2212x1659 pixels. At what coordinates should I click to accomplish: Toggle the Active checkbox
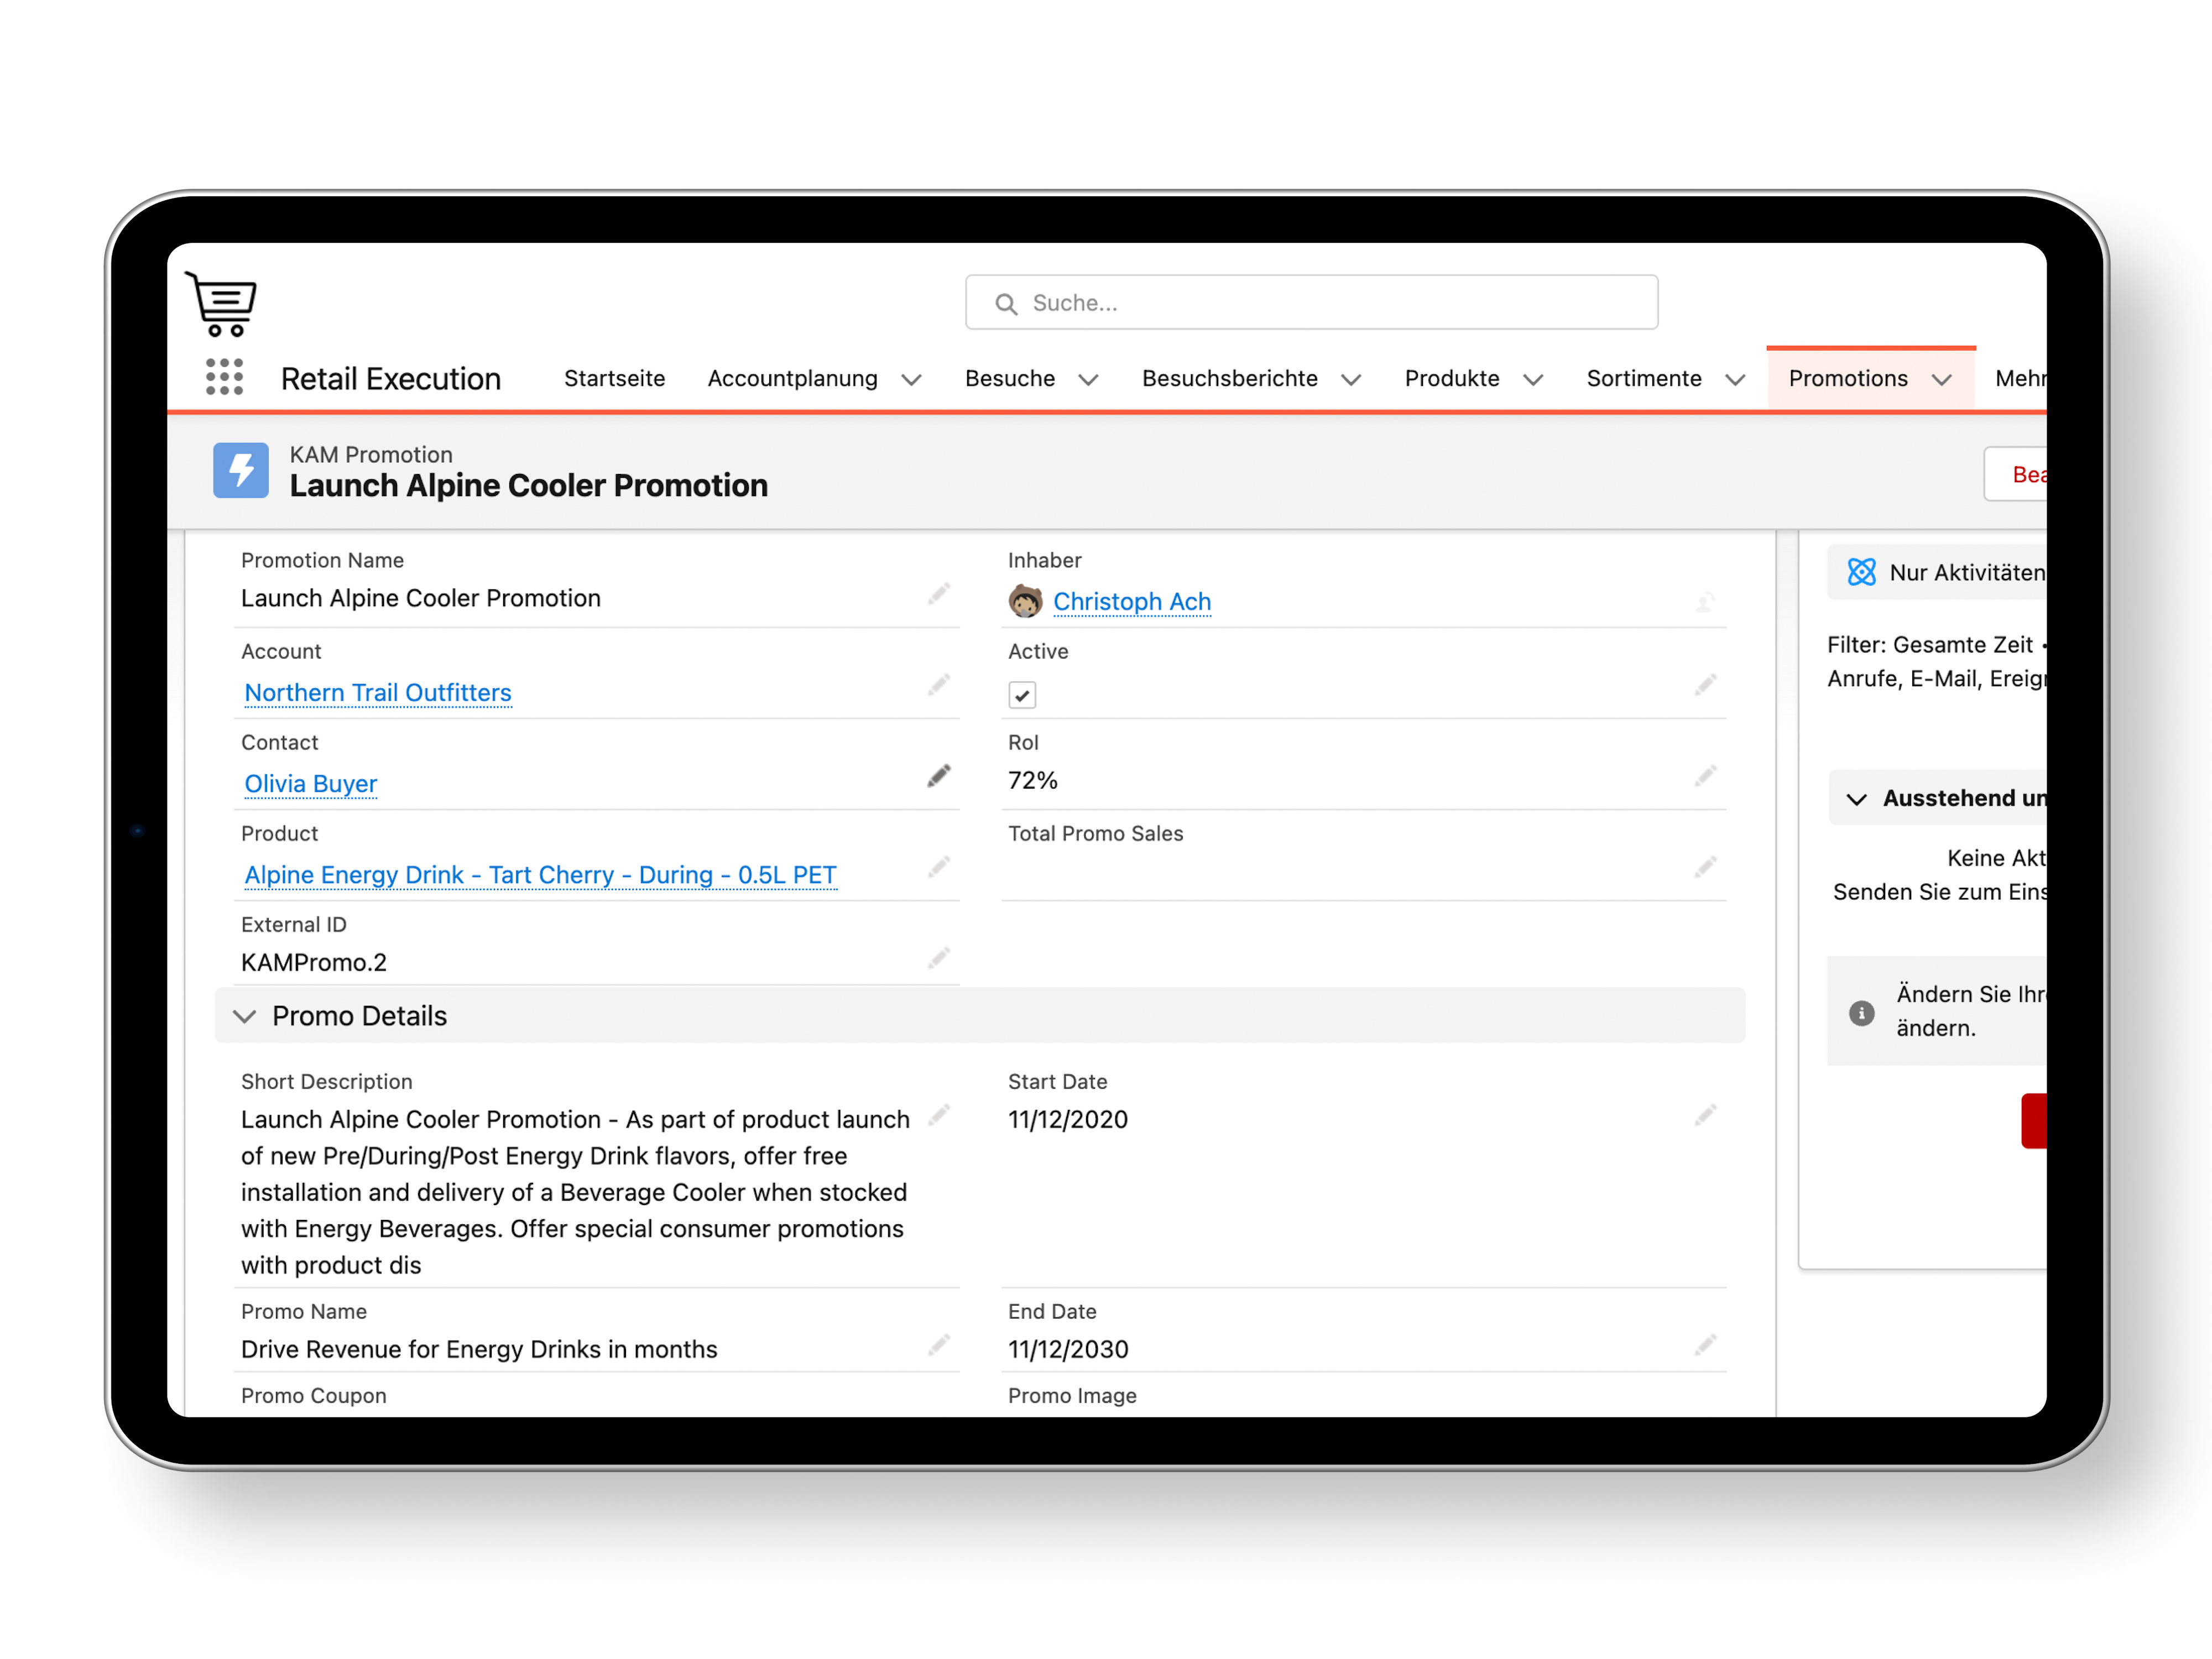[x=1022, y=695]
